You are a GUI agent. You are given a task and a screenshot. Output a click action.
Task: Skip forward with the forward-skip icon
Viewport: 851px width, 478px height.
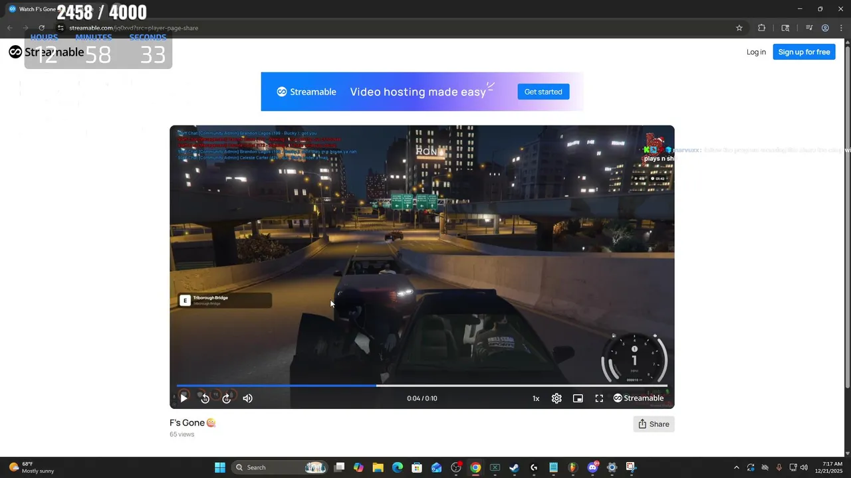[x=227, y=398]
